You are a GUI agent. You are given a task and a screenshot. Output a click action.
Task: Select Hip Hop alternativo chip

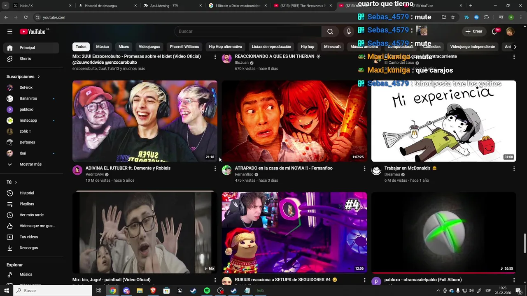(x=225, y=47)
